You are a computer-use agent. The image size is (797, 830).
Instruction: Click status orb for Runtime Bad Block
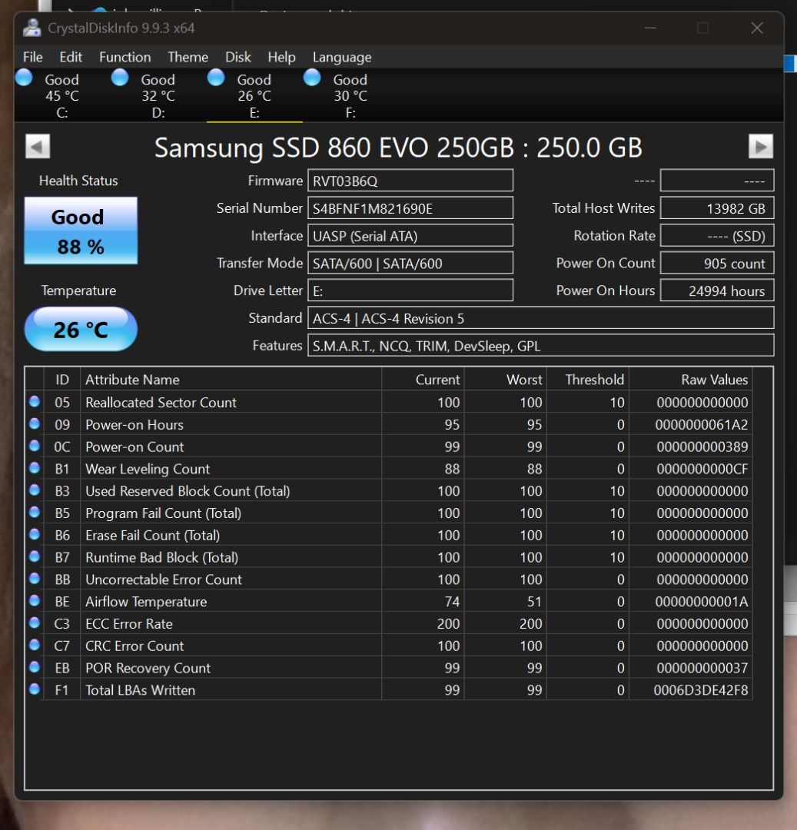coord(35,556)
